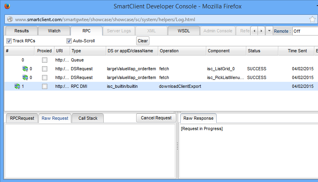Disable the Track RPCs checkbox

pyautogui.click(x=9, y=41)
